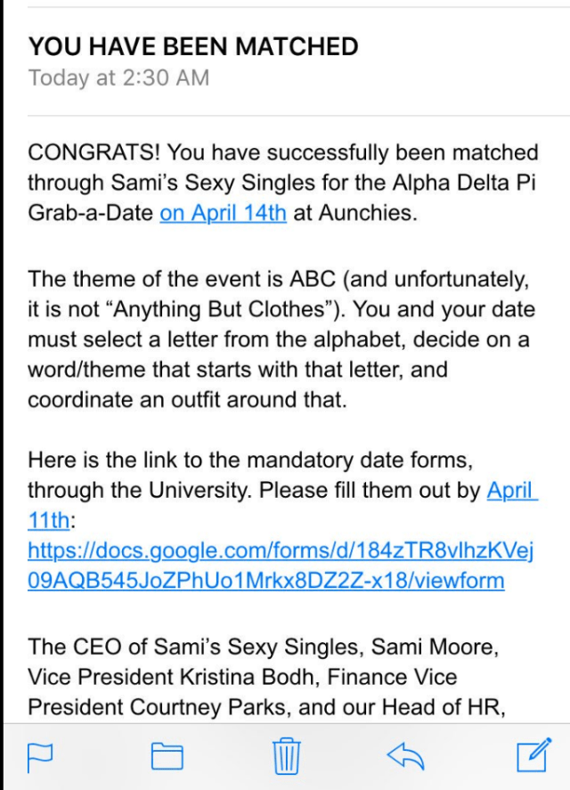
Task: Tap the "YOU HAVE BEEN MATCHED" subject
Action: pyautogui.click(x=193, y=46)
